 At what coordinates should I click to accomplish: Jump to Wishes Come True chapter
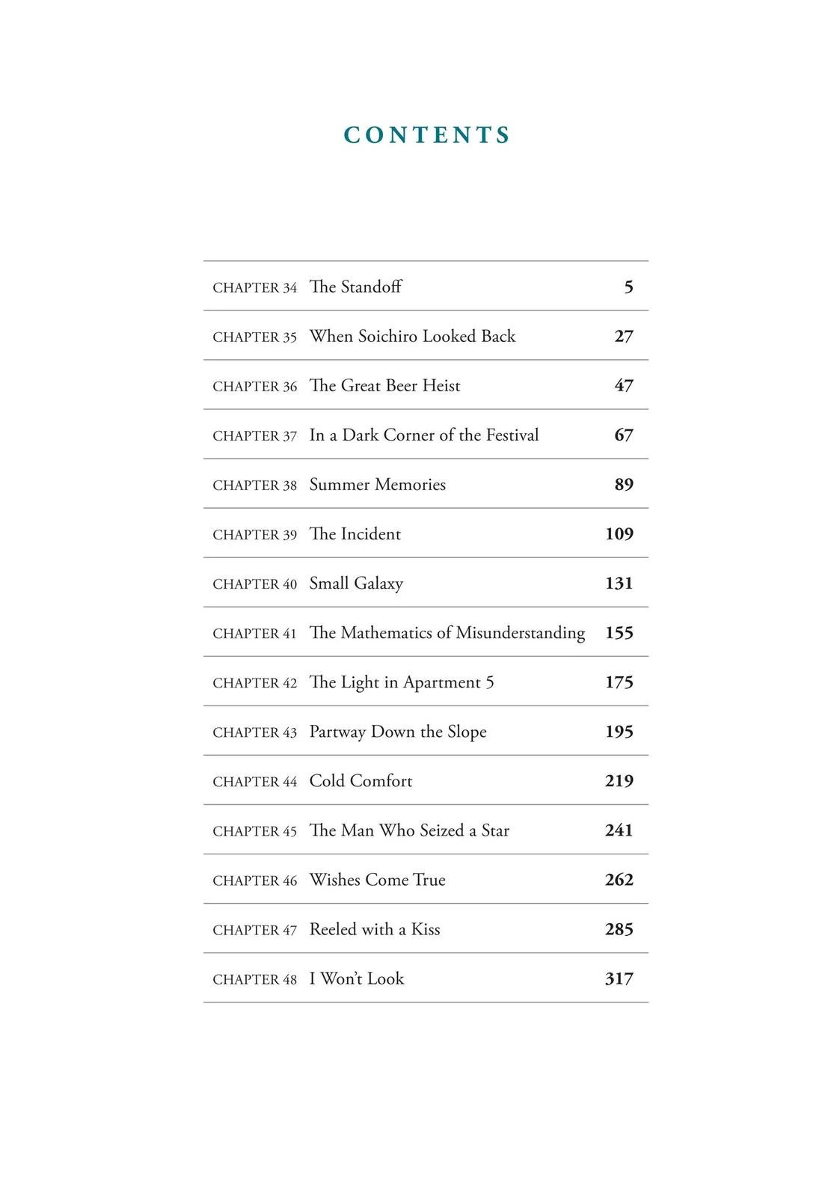[x=426, y=879]
